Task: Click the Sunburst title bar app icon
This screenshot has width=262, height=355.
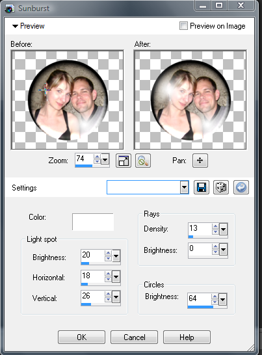Action: pyautogui.click(x=9, y=8)
